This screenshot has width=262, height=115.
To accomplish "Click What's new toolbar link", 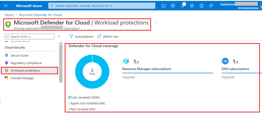I will (x=108, y=36).
